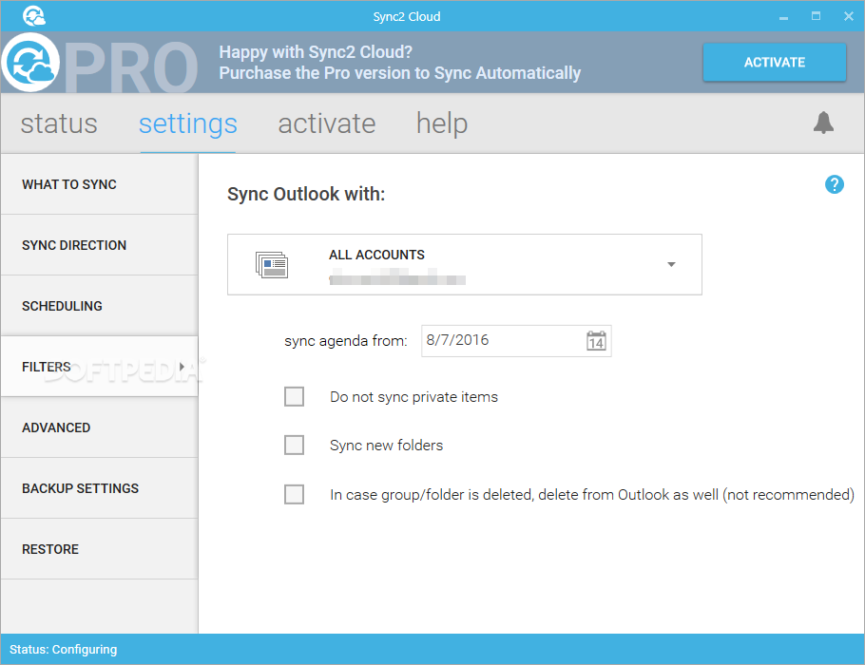Click the notification bell icon
This screenshot has width=865, height=665.
pos(823,123)
